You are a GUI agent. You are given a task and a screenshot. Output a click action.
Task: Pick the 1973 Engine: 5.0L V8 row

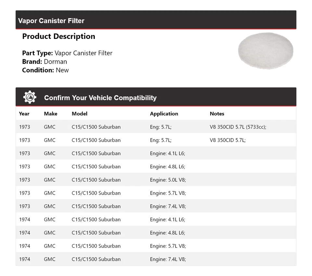click(156, 180)
